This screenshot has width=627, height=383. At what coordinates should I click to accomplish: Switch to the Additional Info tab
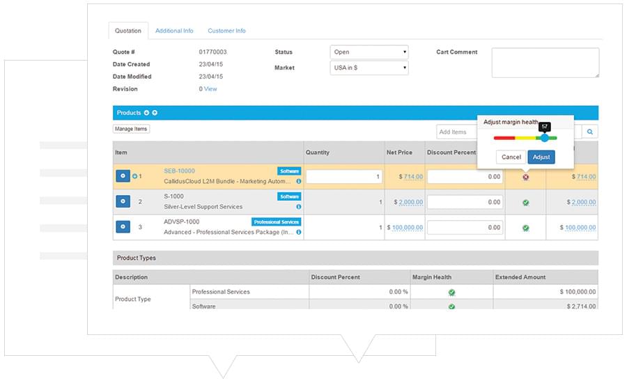coord(174,31)
